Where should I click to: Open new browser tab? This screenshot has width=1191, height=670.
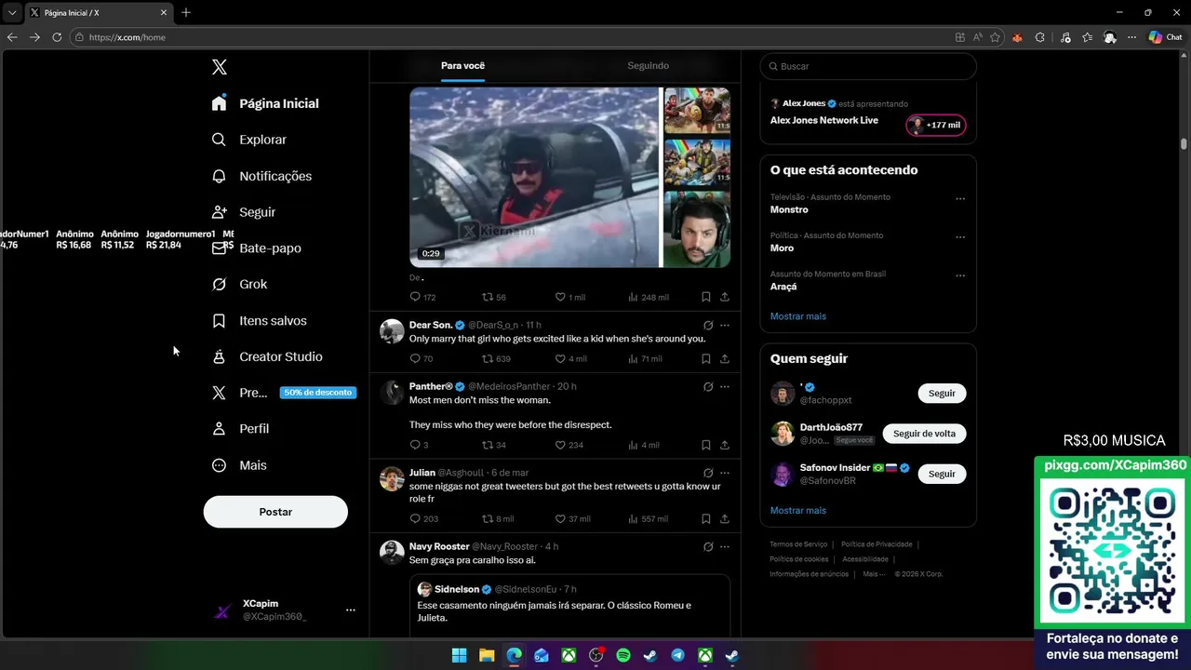[186, 12]
